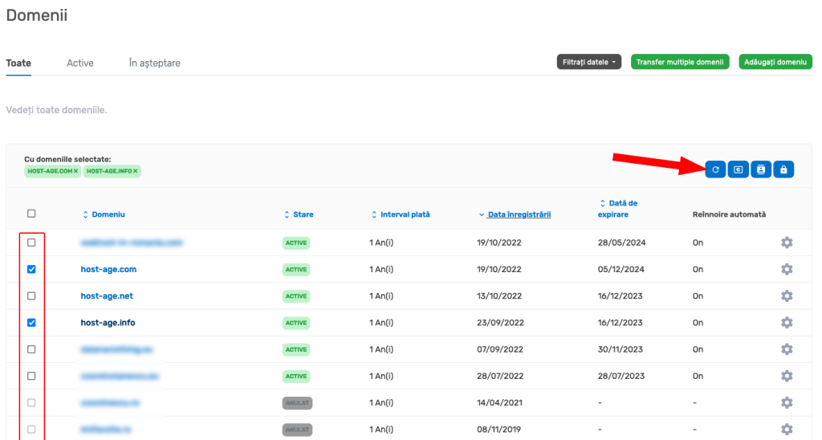Click expiry date 30/11/2023
The width and height of the screenshot is (822, 440).
click(621, 349)
